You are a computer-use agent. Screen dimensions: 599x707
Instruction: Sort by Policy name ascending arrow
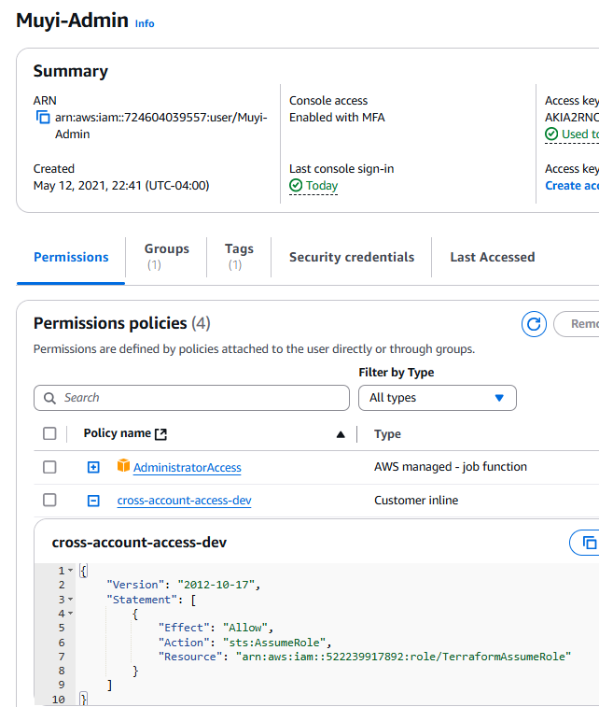(341, 434)
